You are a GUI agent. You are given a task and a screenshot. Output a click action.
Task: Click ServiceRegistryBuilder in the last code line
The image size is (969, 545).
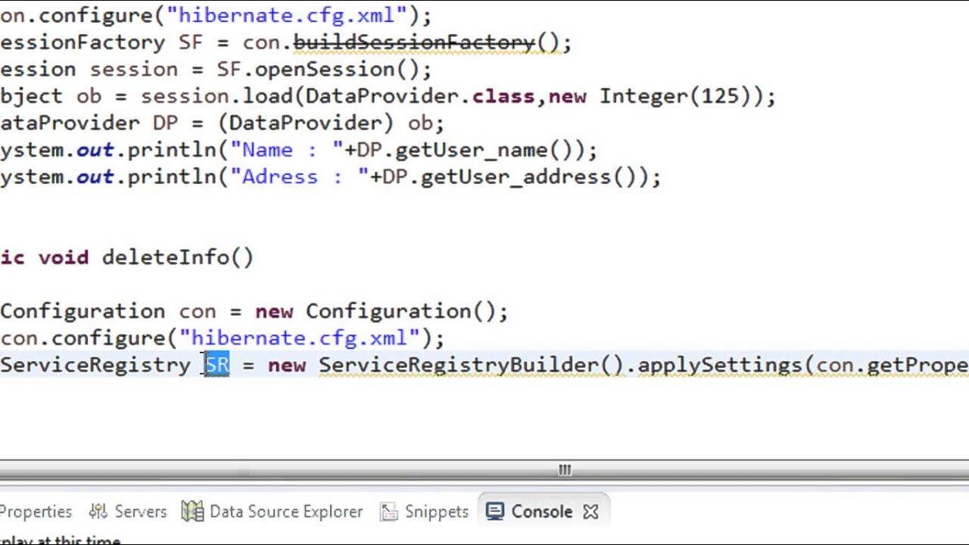pyautogui.click(x=459, y=365)
